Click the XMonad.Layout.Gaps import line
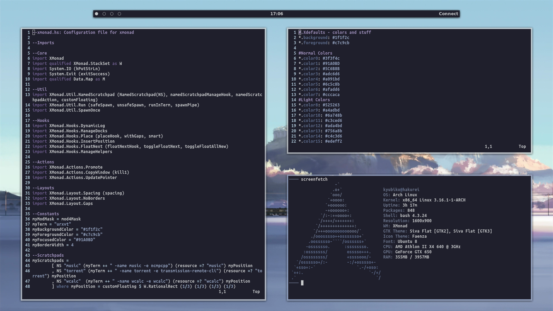The image size is (553, 311). (63, 204)
